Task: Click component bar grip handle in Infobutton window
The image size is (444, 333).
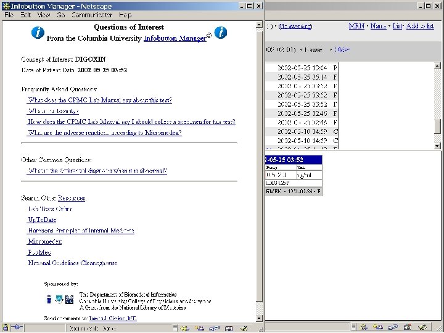Action: point(175,328)
